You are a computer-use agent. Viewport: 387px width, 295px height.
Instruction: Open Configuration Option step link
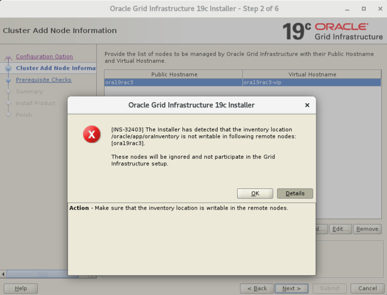tap(44, 57)
